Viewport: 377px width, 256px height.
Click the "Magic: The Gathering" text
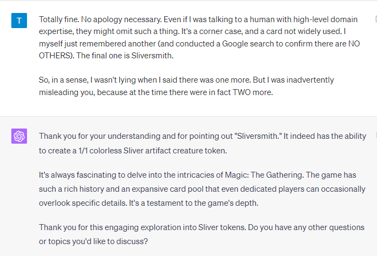click(x=255, y=176)
